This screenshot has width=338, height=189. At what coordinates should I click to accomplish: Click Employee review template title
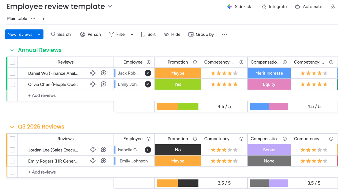[55, 6]
